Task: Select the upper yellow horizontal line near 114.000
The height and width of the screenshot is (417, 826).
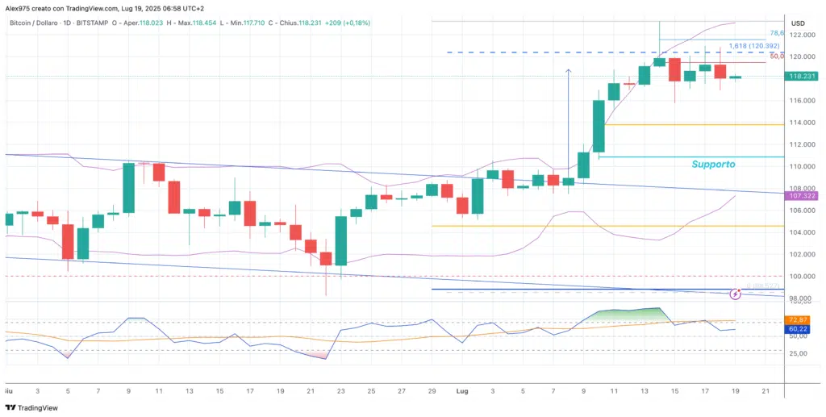Action: [694, 124]
